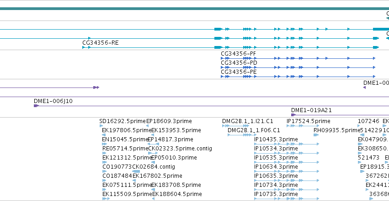The height and width of the screenshot is (201, 389).
Task: Select the CG34356-PE protein feature label
Action: [239, 72]
